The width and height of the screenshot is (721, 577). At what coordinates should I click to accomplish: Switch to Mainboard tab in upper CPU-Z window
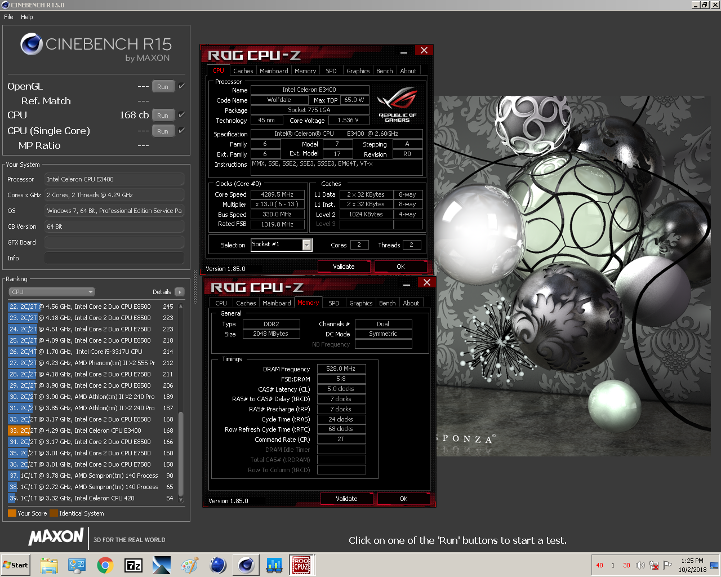click(x=274, y=71)
